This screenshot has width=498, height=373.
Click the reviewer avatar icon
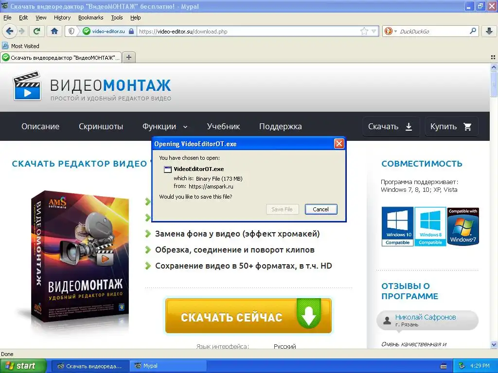click(387, 321)
